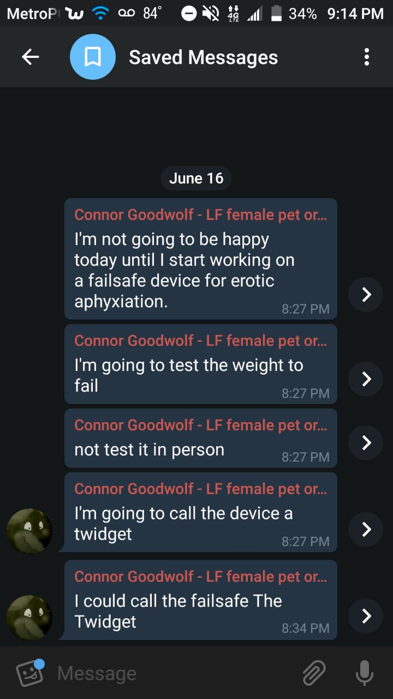Tap the 'test the weight to fail' bubble

pos(200,364)
